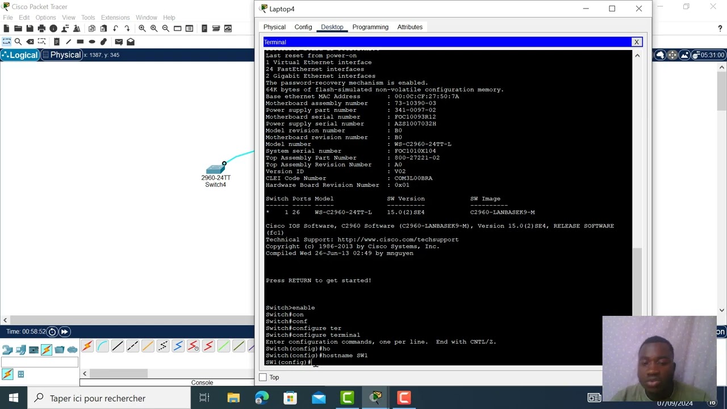Open the Physical tab of Laptop4
Screen dimensions: 727x409
pyautogui.click(x=274, y=27)
